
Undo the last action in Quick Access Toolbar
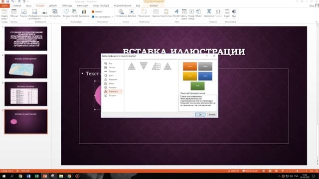click(x=12, y=1)
